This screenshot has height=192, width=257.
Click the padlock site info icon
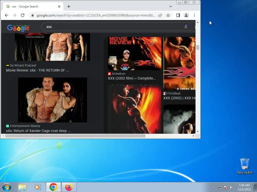click(x=33, y=15)
